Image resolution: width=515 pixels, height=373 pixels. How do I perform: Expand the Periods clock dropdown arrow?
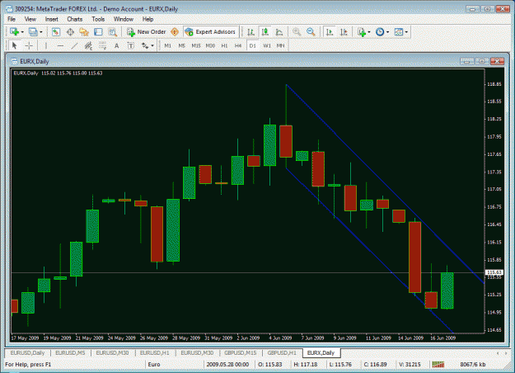(388, 32)
